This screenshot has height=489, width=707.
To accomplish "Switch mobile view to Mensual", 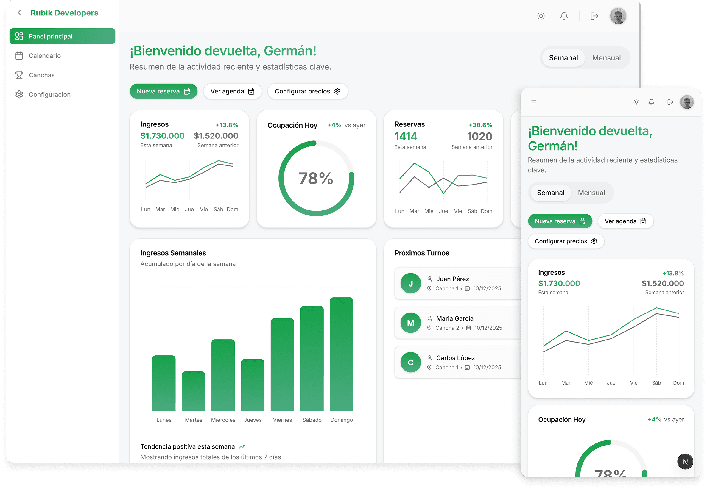I will tap(591, 193).
